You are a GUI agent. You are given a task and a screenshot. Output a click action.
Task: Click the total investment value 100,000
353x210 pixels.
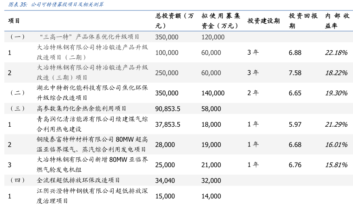click(166, 53)
